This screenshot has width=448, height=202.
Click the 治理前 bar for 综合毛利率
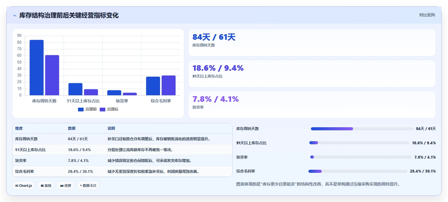(153, 86)
